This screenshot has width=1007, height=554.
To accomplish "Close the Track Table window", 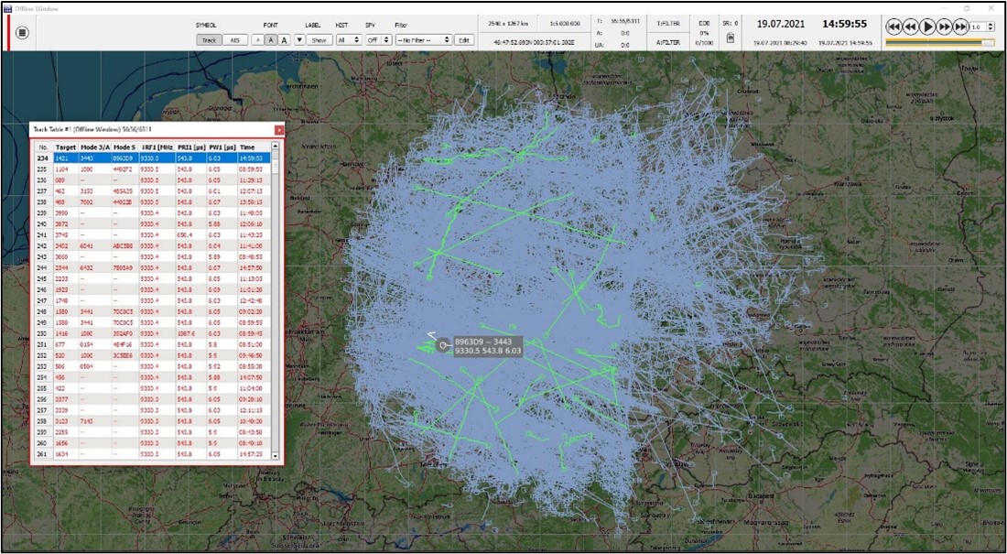I will (278, 130).
